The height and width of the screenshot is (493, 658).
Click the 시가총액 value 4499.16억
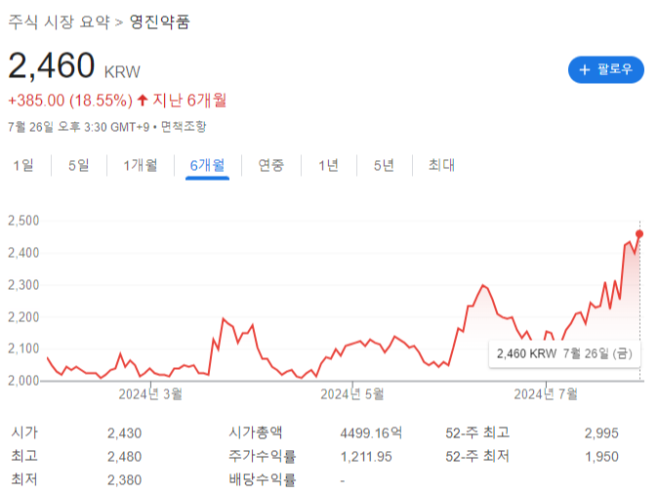[371, 433]
